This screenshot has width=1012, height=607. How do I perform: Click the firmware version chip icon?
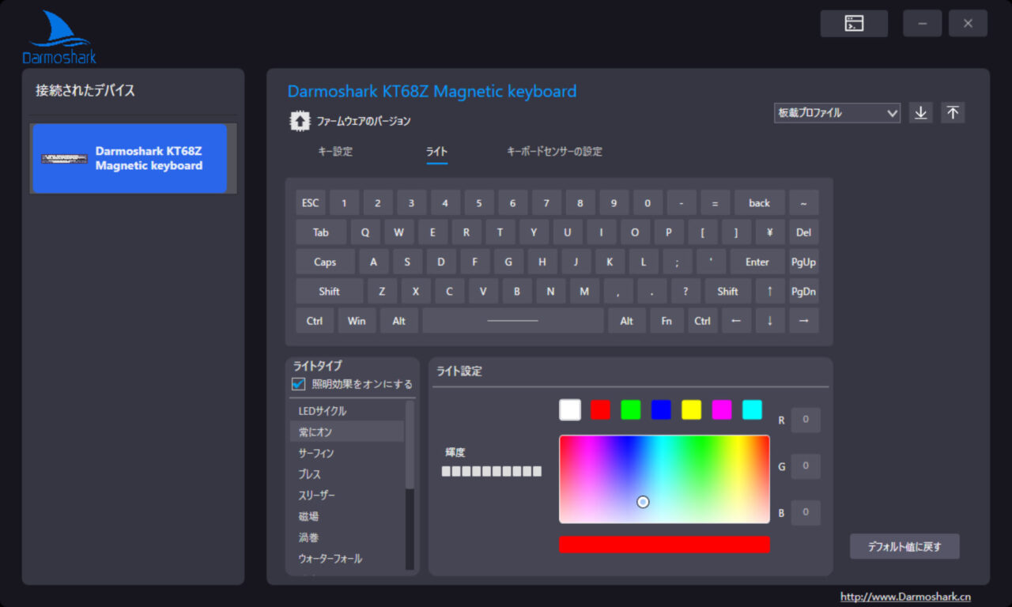pos(300,121)
